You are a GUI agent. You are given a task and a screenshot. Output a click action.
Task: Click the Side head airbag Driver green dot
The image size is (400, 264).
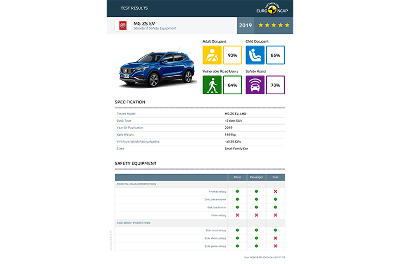[x=237, y=230]
